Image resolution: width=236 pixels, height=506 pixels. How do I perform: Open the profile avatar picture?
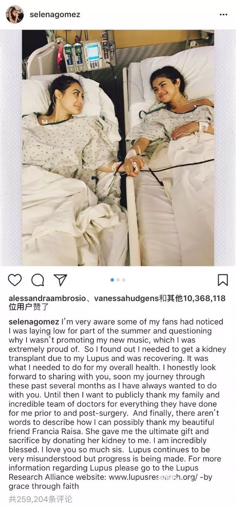pos(15,14)
